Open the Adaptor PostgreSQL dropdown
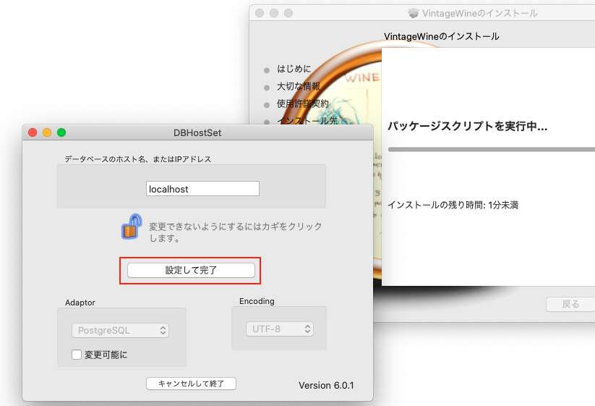 [x=120, y=330]
